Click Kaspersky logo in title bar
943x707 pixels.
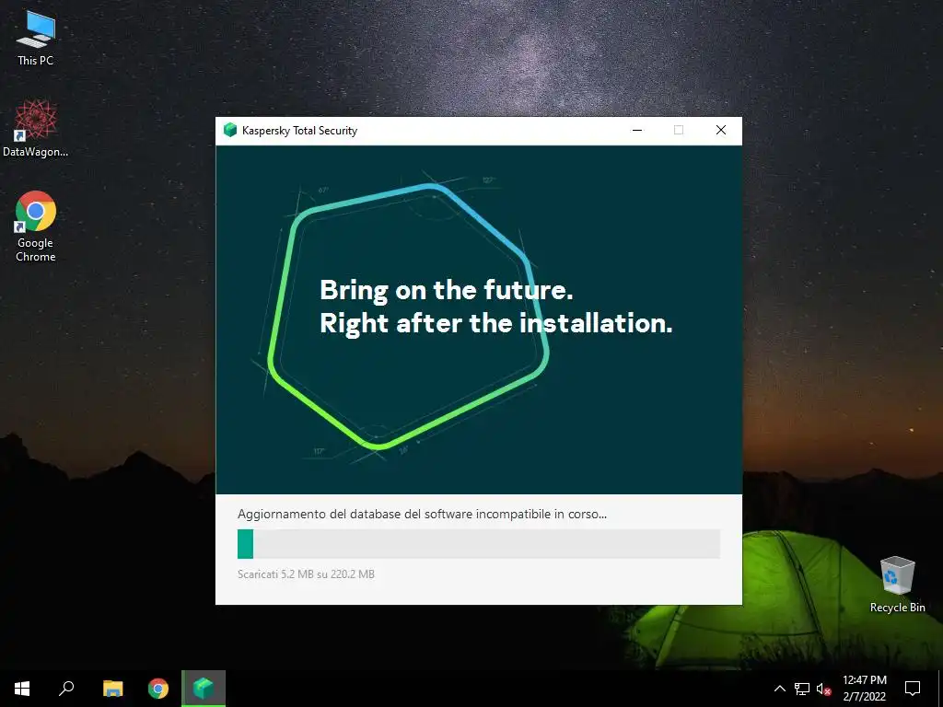coord(229,130)
